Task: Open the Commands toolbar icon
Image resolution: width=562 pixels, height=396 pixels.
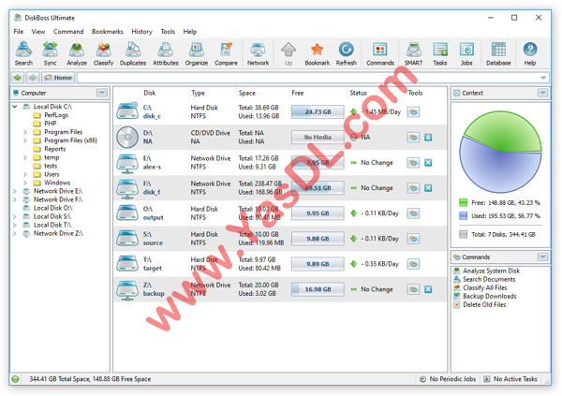Action: coord(380,53)
